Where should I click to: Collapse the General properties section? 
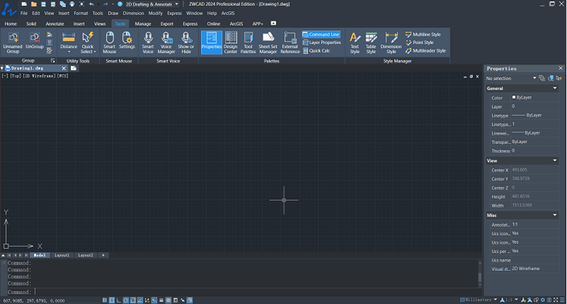coord(554,89)
